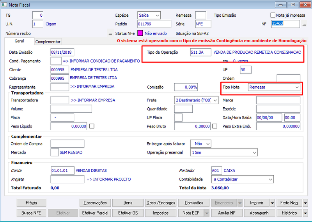Click the TG input field
This screenshot has height=222, width=312.
(38, 15)
